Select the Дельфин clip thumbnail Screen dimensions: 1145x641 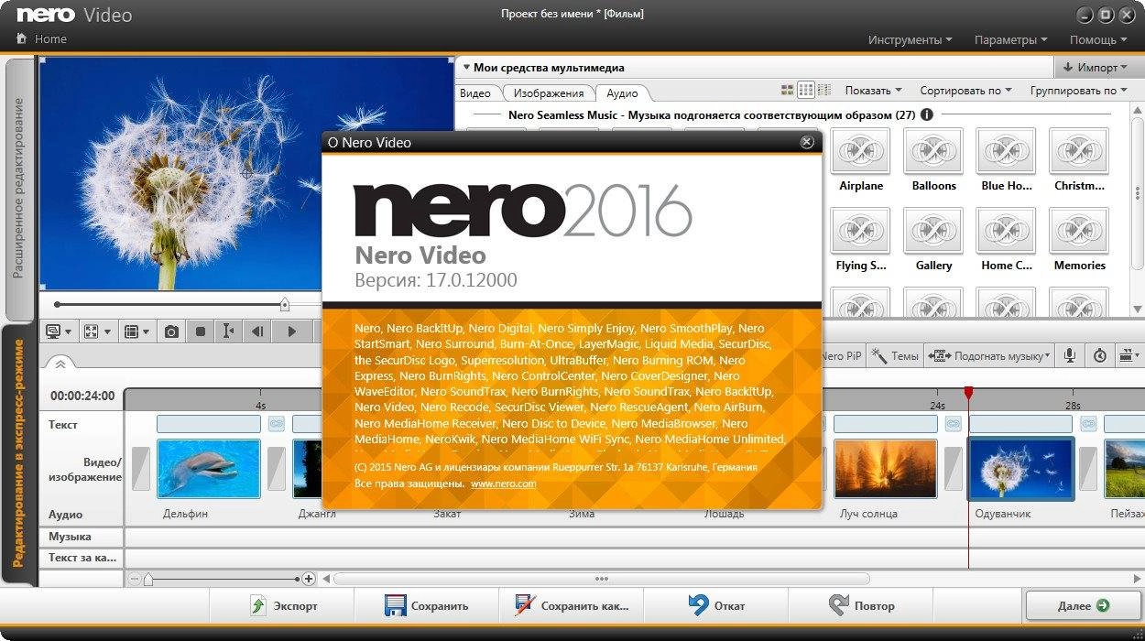point(209,469)
